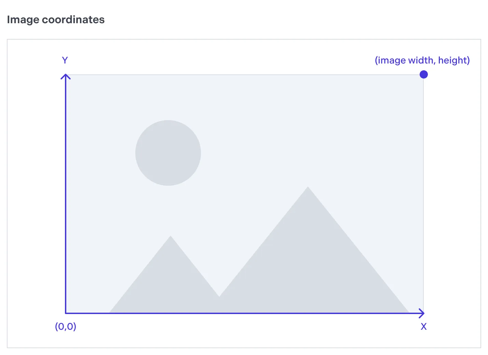Image resolution: width=488 pixels, height=355 pixels.
Task: Click the "Y" axis label
Action: [65, 60]
